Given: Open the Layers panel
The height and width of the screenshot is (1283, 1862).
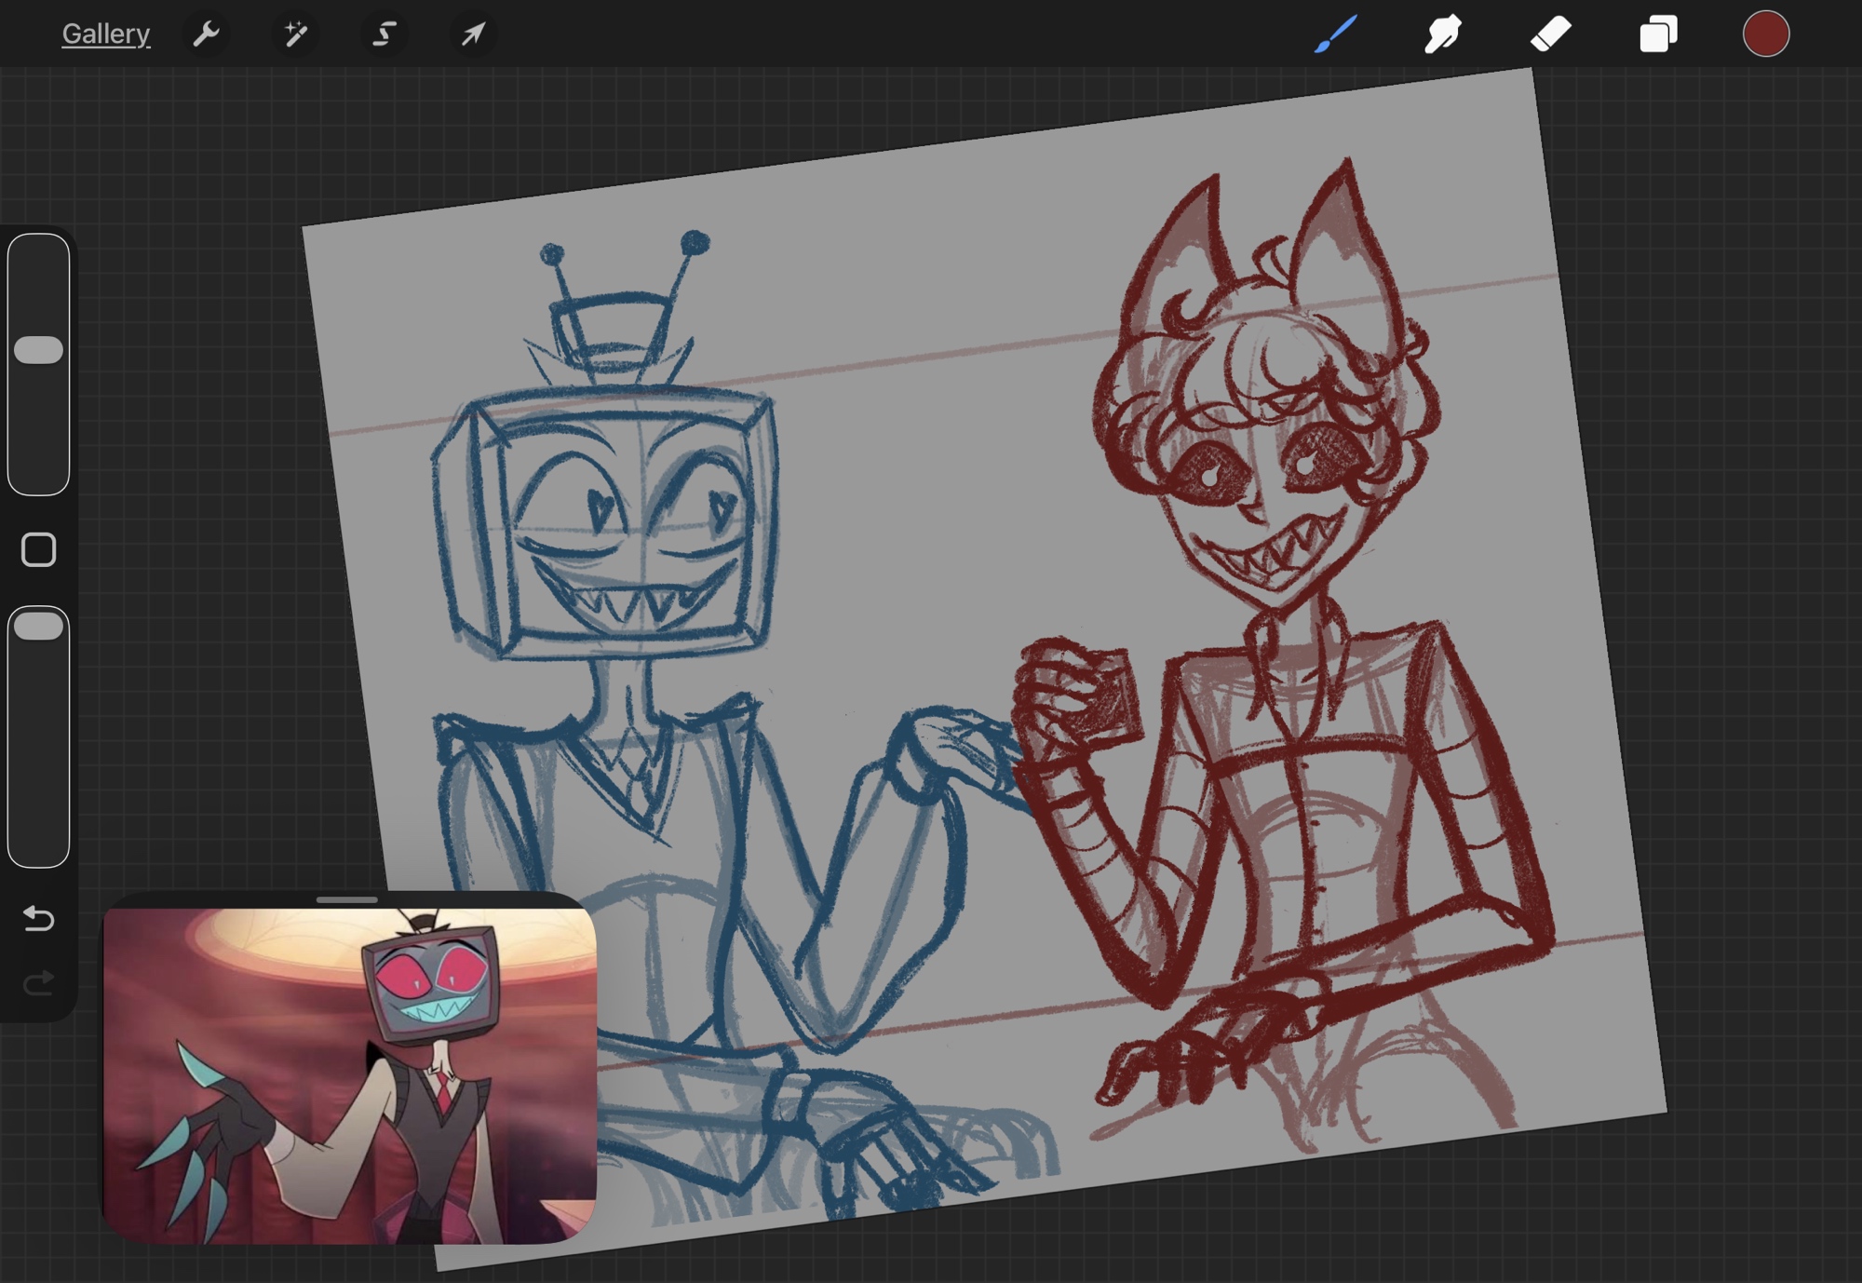Looking at the screenshot, I should (x=1658, y=34).
